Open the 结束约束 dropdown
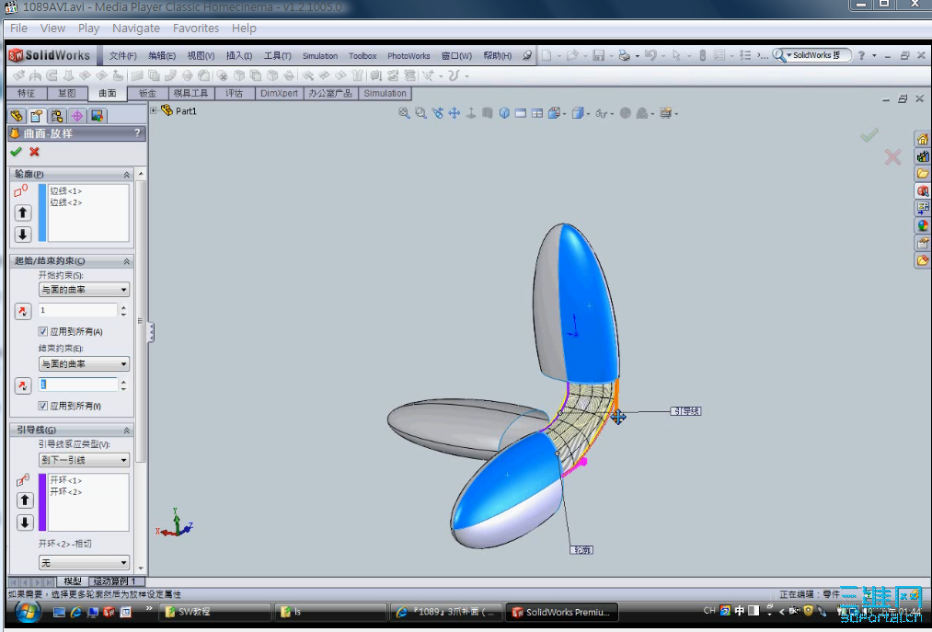This screenshot has width=932, height=632. point(84,364)
